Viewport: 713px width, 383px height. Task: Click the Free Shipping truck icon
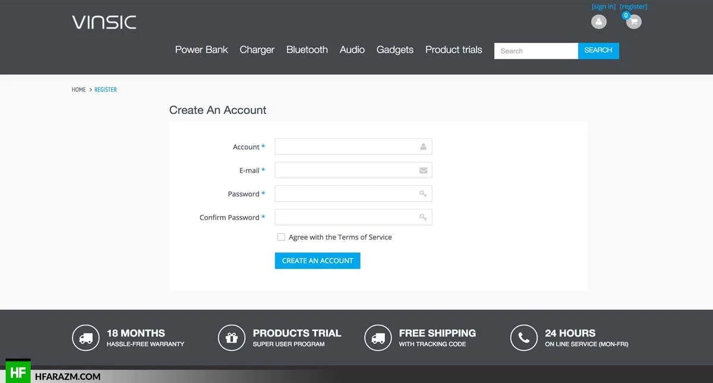pos(378,338)
